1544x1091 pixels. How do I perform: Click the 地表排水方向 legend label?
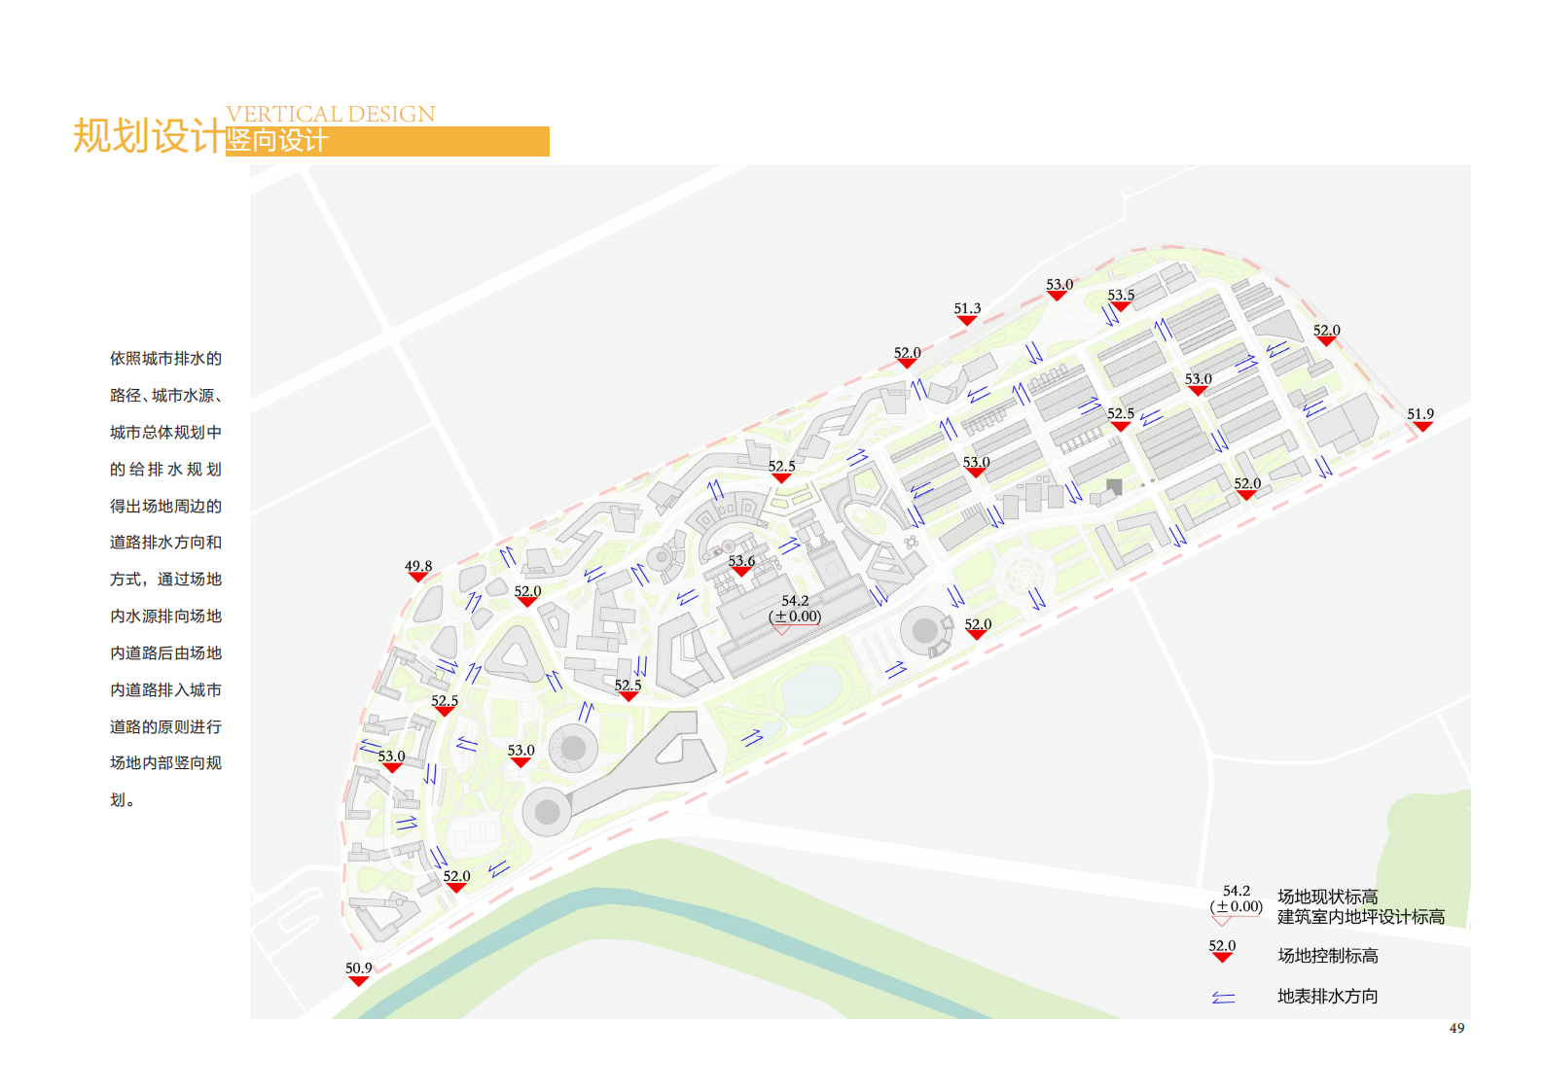(x=1327, y=997)
